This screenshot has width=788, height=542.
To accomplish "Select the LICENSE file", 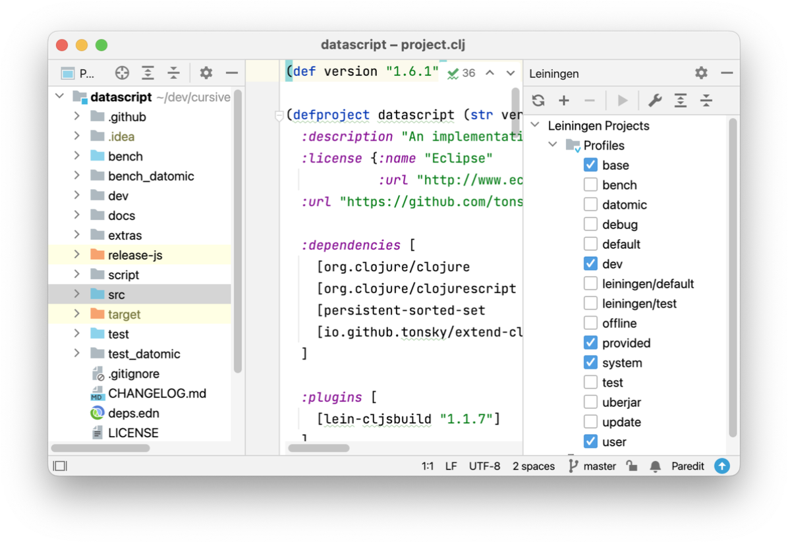I will point(141,433).
